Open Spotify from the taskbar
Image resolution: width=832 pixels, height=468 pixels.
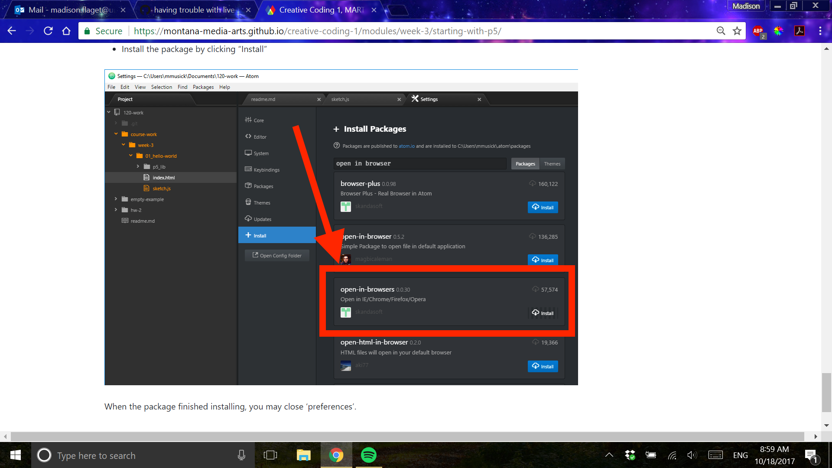pos(369,455)
